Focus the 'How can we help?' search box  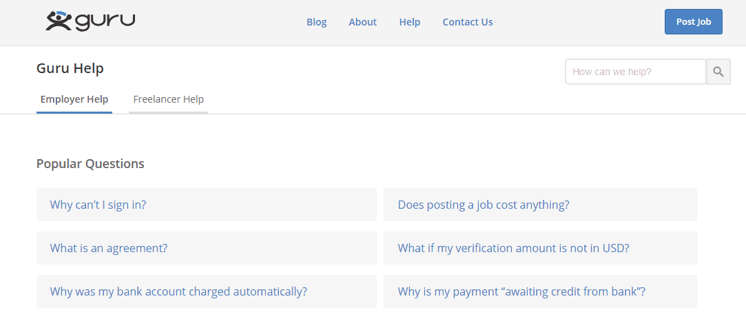pyautogui.click(x=635, y=72)
